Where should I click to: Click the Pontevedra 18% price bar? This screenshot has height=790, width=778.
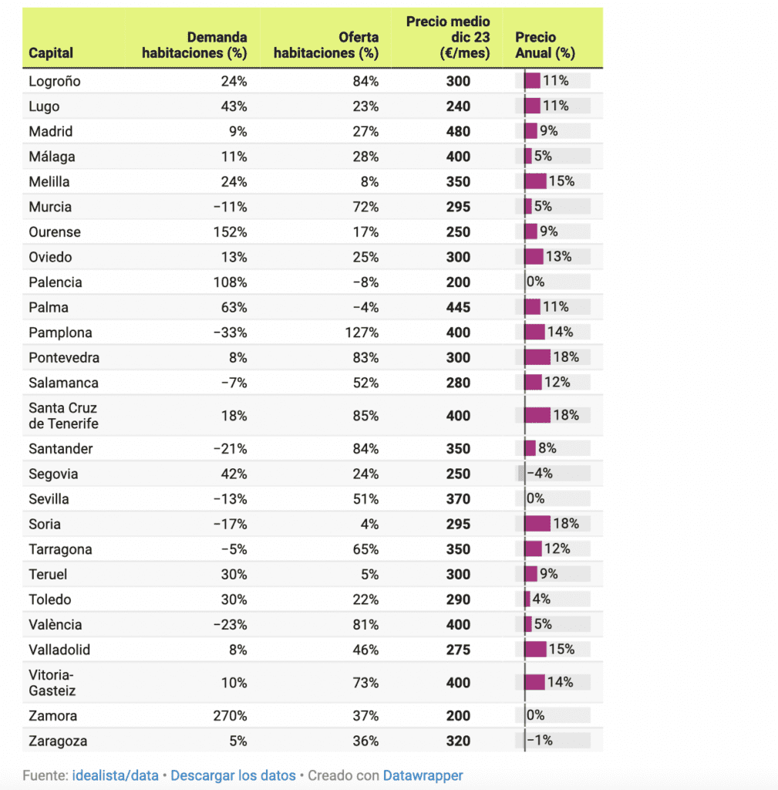tap(537, 357)
